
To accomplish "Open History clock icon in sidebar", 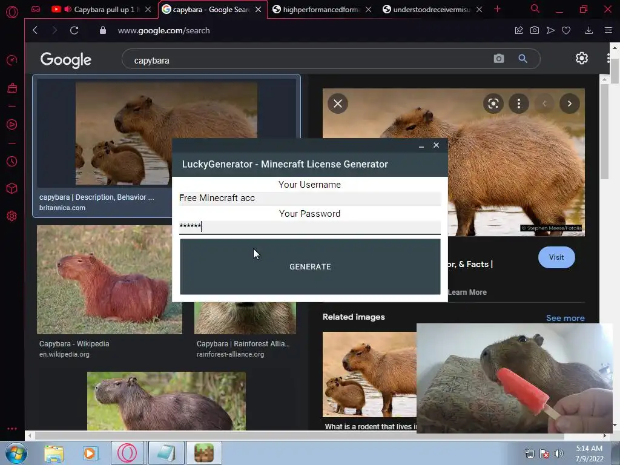I will click(12, 161).
